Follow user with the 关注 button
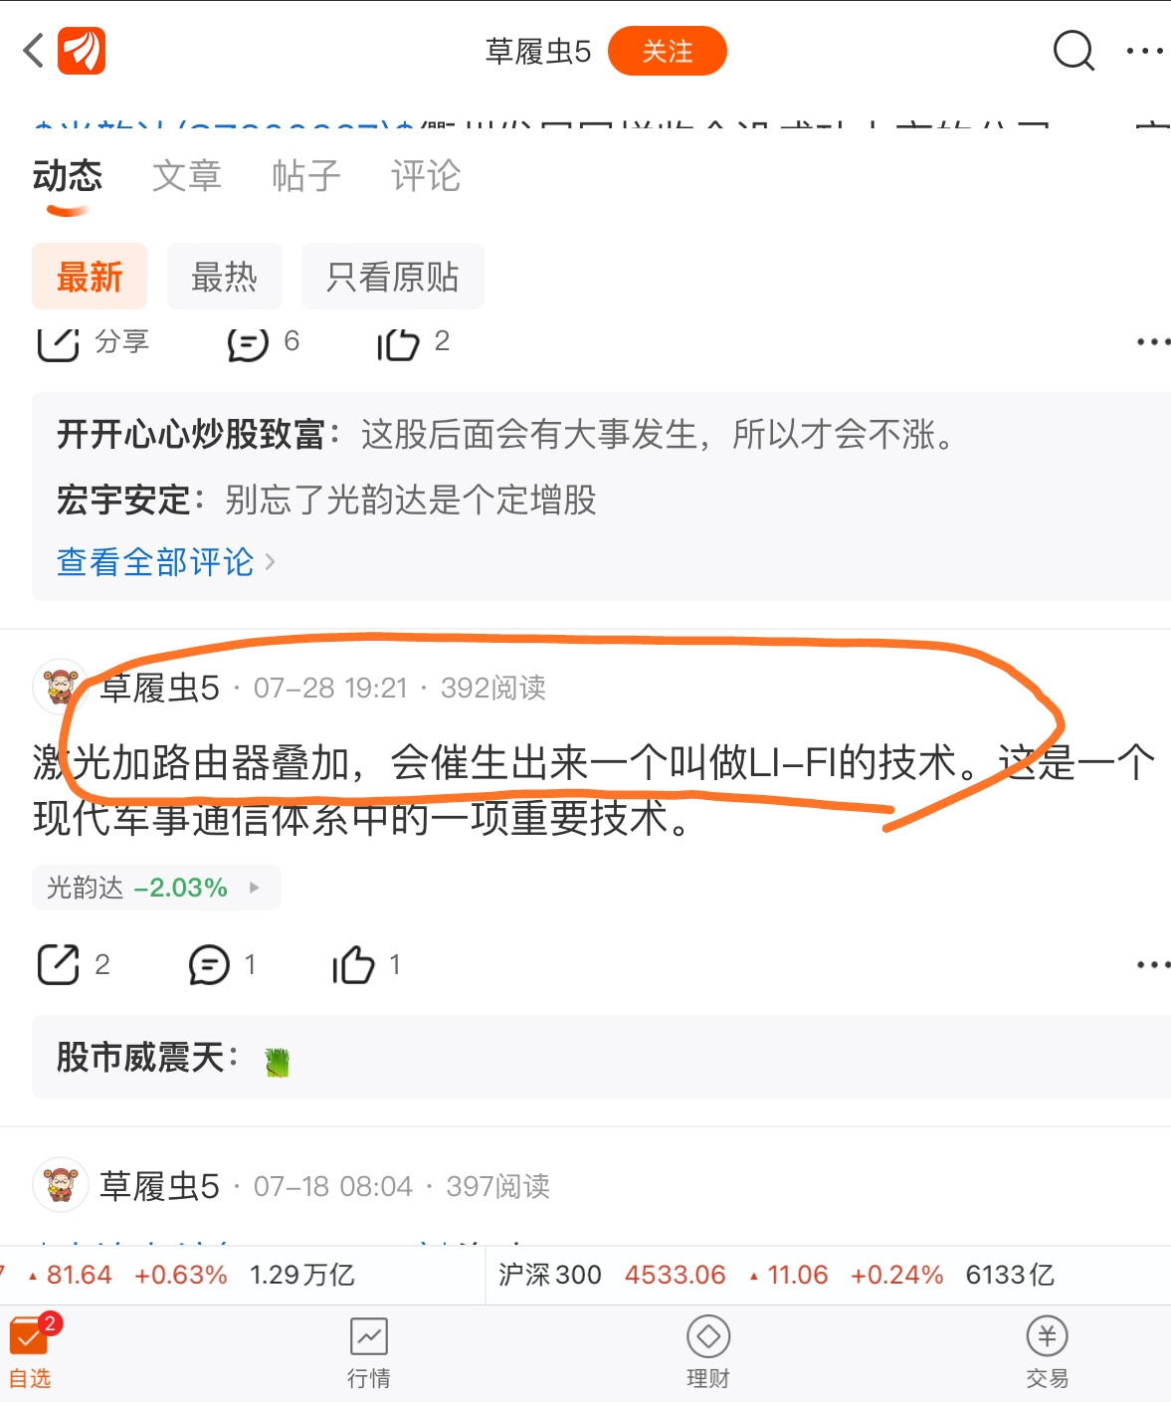 668,51
